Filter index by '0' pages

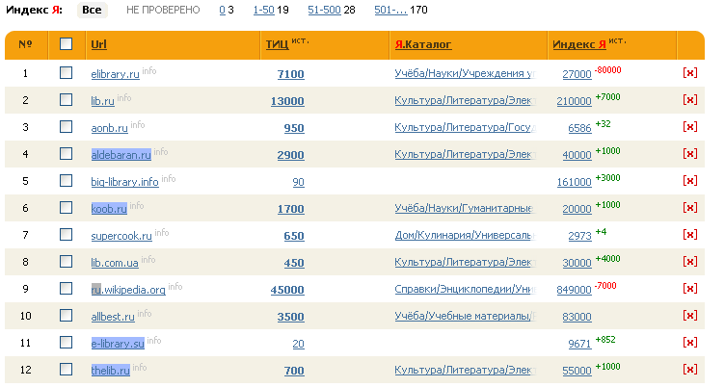coord(222,10)
